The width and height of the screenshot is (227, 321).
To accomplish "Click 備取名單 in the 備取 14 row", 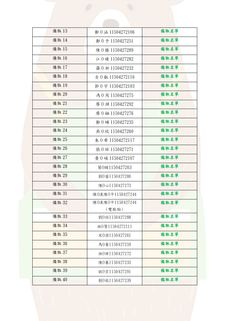I will pyautogui.click(x=169, y=40).
